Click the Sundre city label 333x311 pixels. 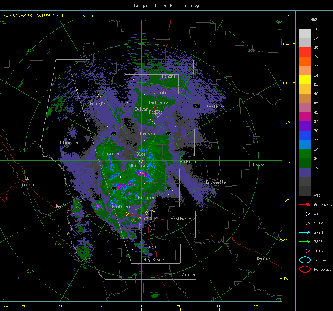pyautogui.click(x=112, y=153)
